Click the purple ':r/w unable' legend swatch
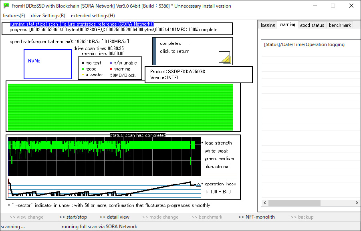Screen dimensions: 361x231 pos(111,63)
